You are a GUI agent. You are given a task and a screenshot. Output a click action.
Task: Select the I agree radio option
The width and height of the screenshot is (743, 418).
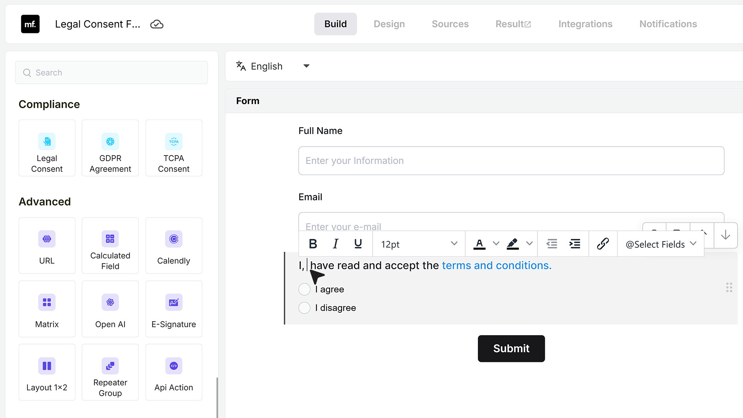click(305, 289)
